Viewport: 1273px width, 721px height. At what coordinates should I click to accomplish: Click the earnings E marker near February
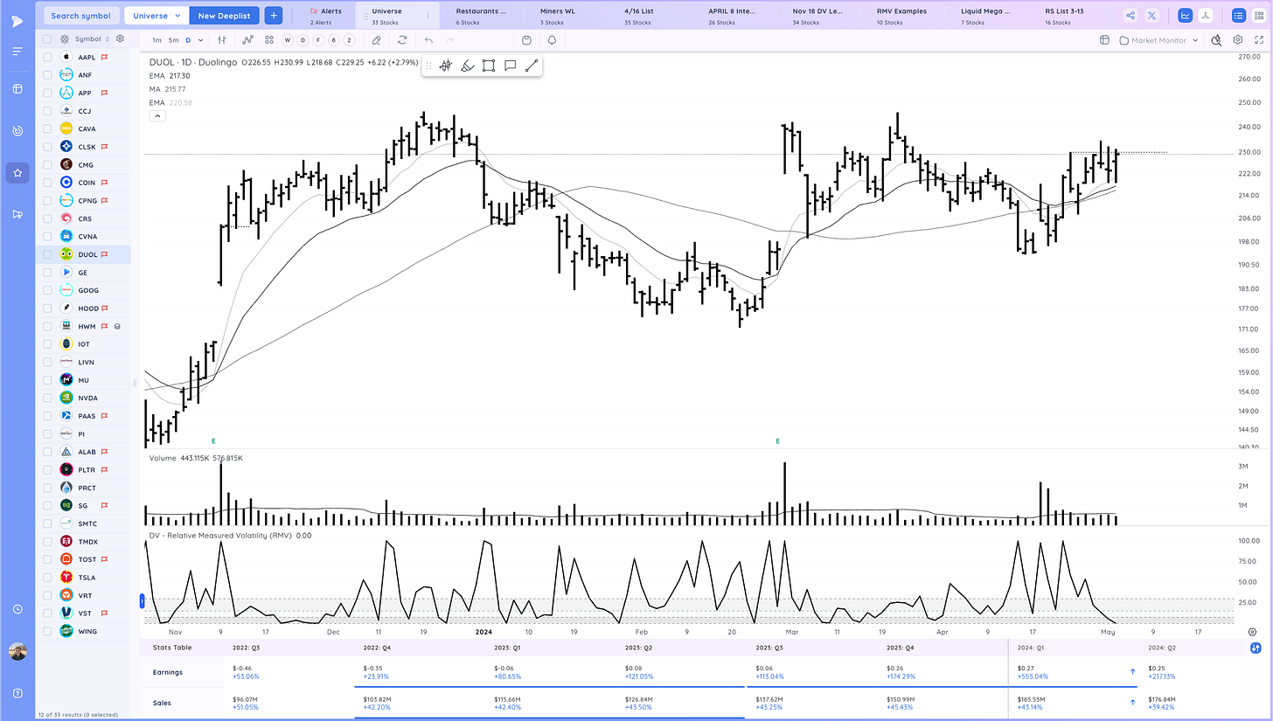777,441
